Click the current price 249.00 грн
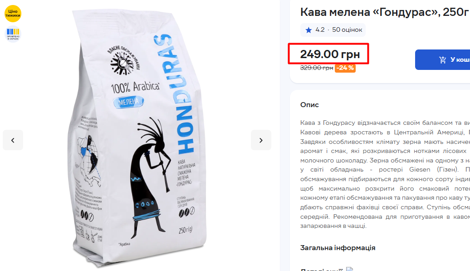 coord(330,54)
